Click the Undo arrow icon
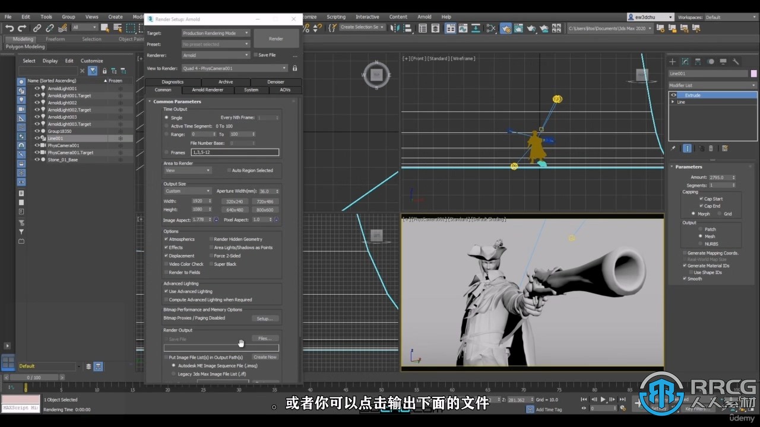760x427 pixels. [9, 28]
